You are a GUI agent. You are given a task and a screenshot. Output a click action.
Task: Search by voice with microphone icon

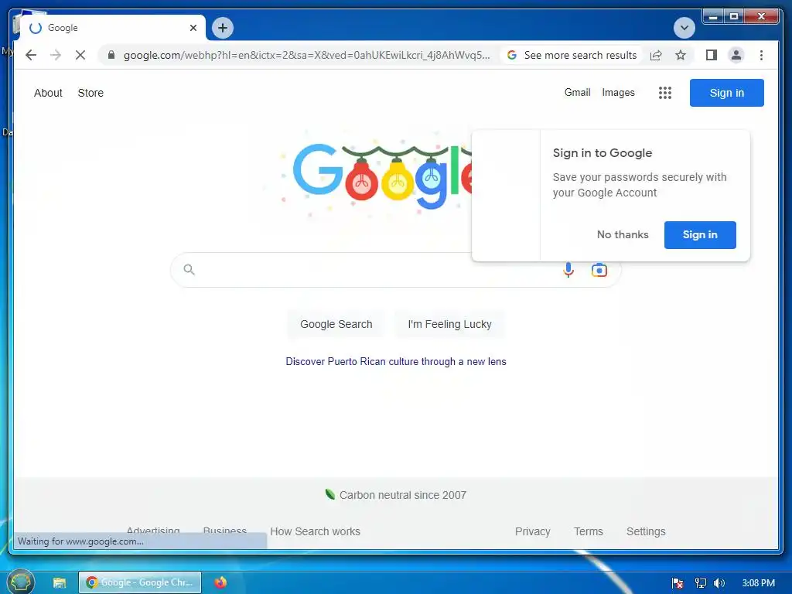[x=568, y=270]
